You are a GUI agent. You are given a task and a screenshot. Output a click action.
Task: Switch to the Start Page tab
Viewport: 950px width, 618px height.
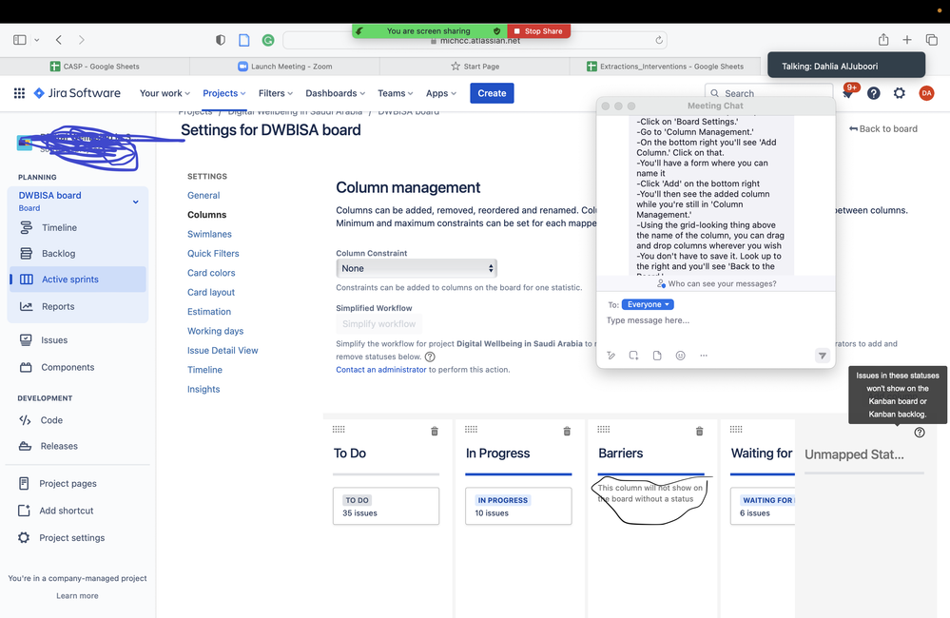click(x=475, y=67)
